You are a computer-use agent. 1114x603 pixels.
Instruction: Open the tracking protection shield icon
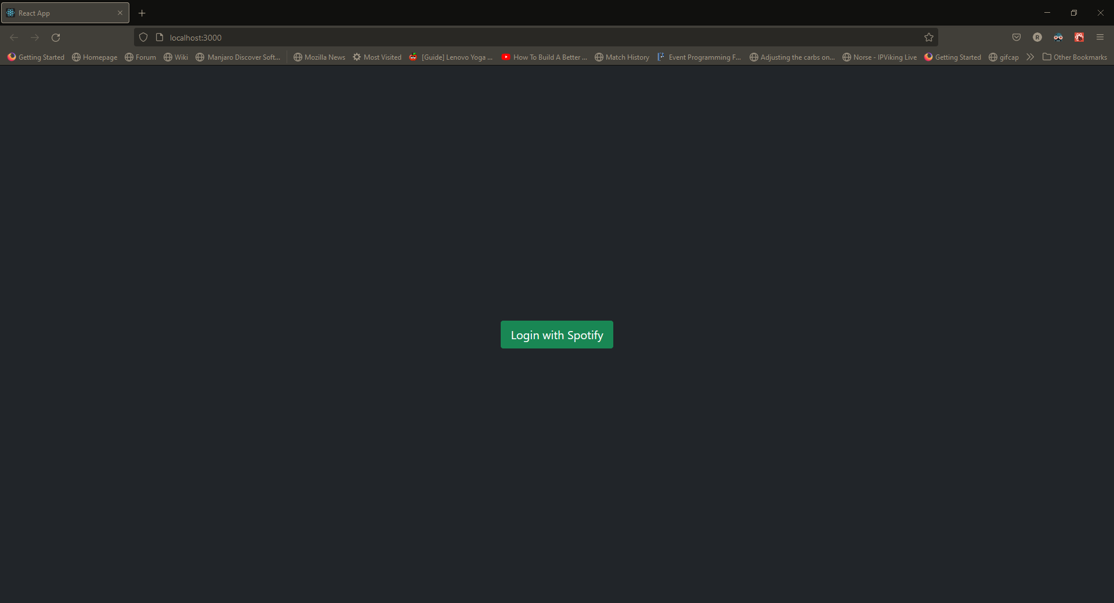coord(143,38)
